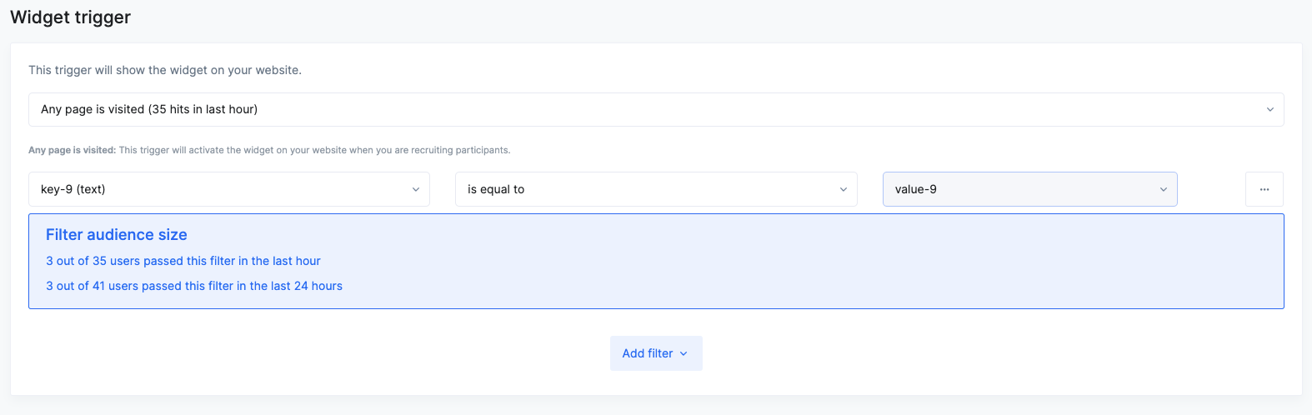The width and height of the screenshot is (1312, 415).
Task: Click '3 out of 35 users' last hour line
Action: [183, 261]
